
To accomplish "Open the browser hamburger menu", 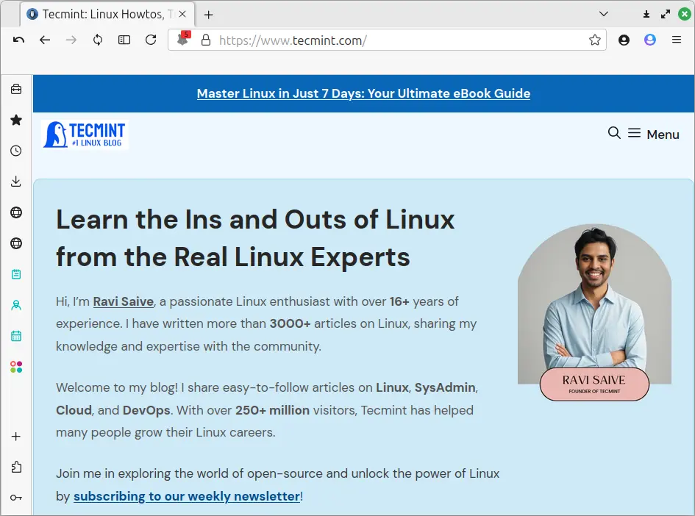I will click(x=677, y=40).
